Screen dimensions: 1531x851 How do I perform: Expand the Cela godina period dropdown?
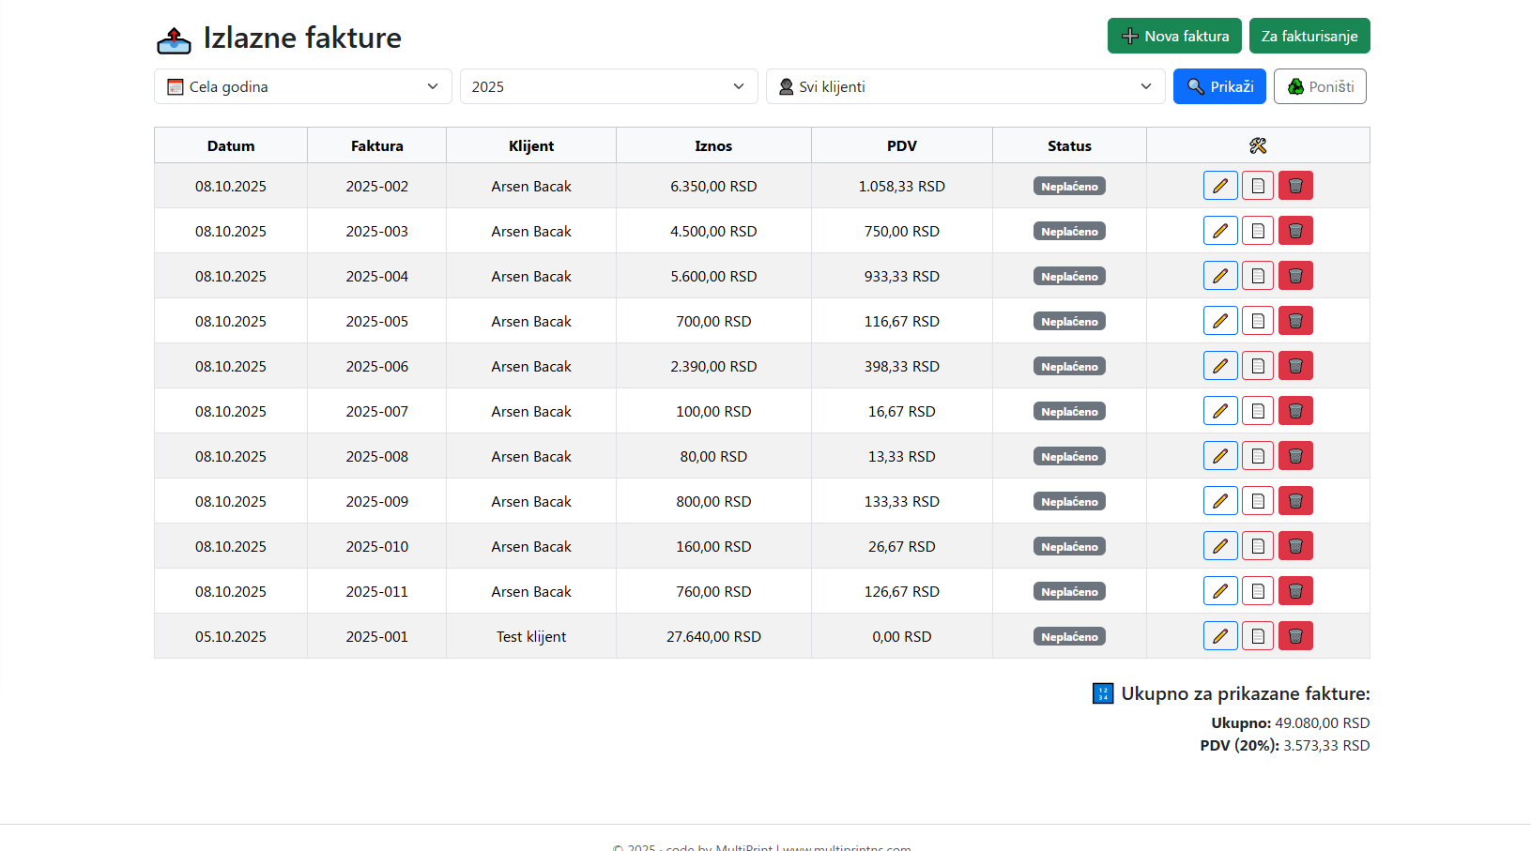coord(302,86)
